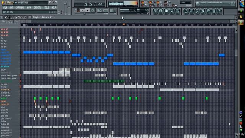Click the song position slider under transport
This screenshot has height=138, width=245.
[x=85, y=14]
